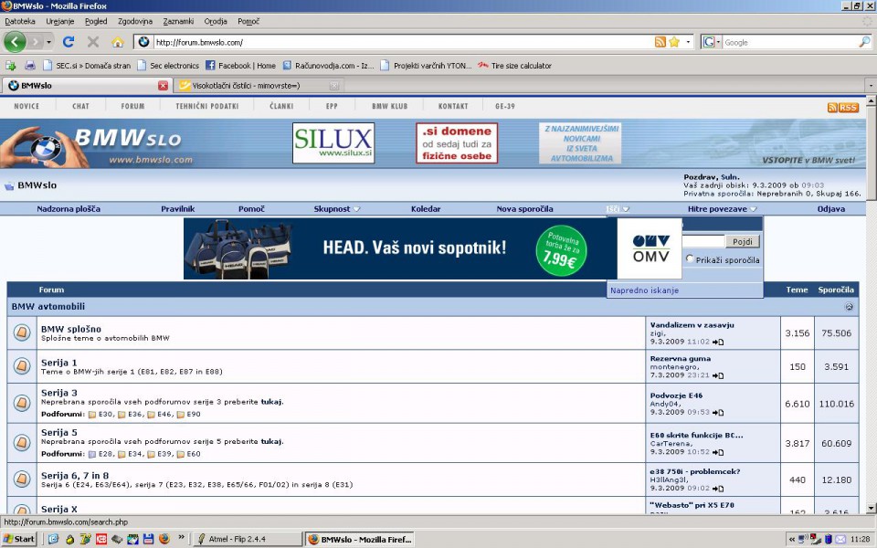Open the address bar history dropdown
This screenshot has height=548, width=877.
click(689, 42)
